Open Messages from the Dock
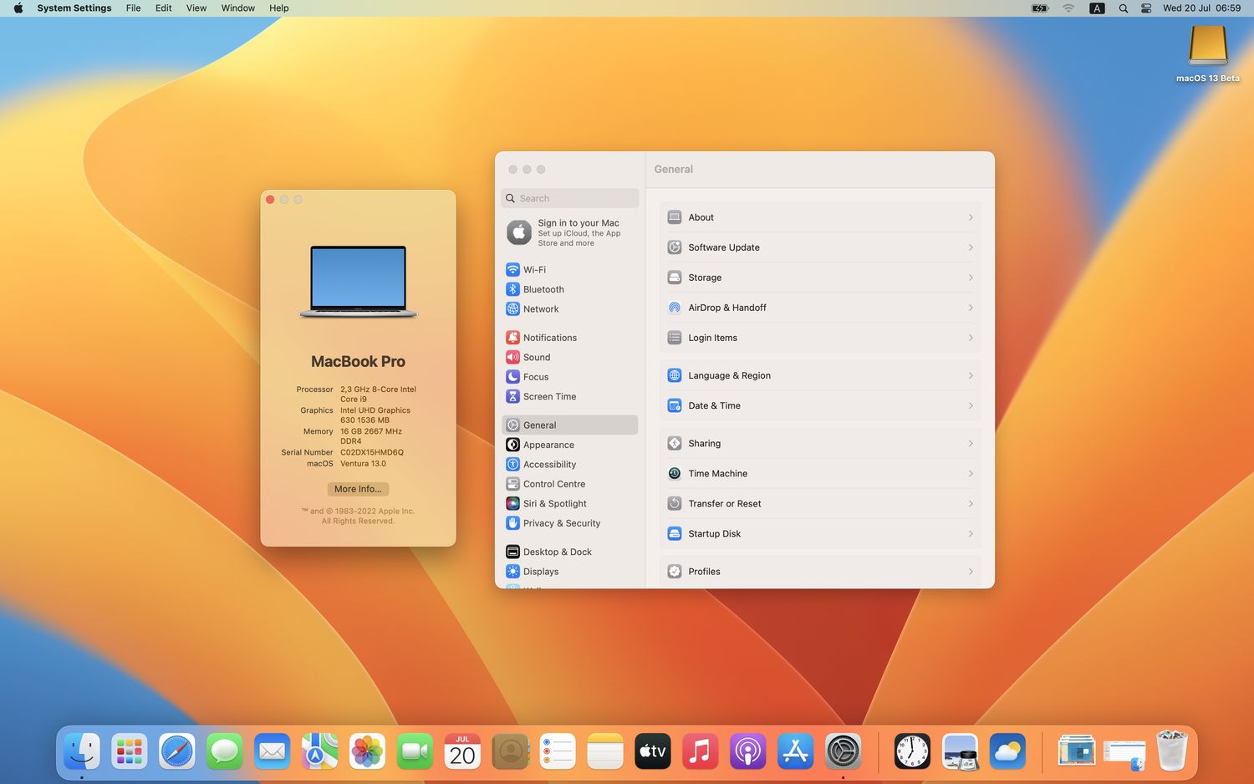Viewport: 1254px width, 784px height. (225, 751)
